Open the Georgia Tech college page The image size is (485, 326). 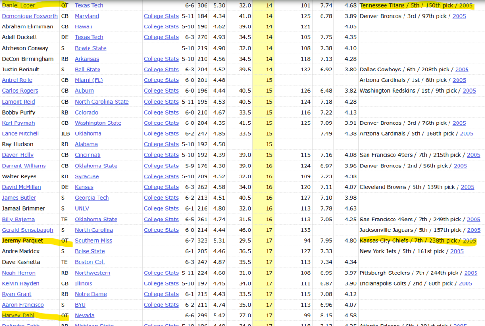(92, 198)
